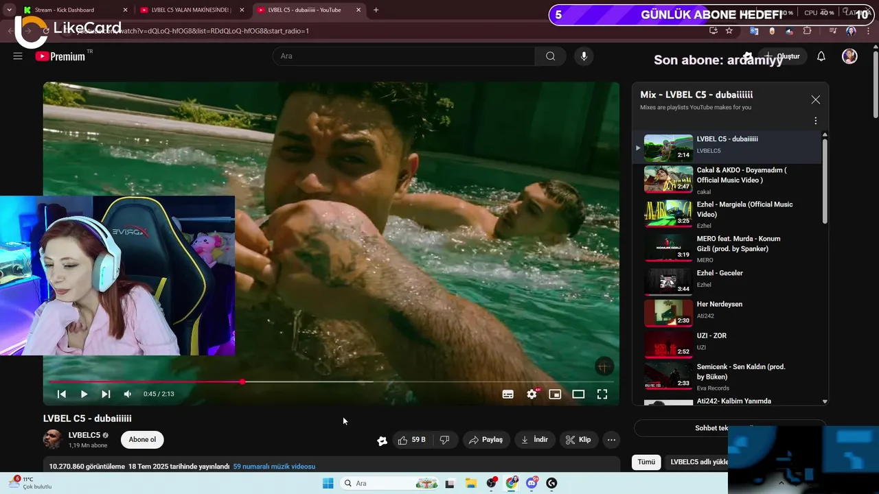Open YouTube notifications bell

coord(821,56)
